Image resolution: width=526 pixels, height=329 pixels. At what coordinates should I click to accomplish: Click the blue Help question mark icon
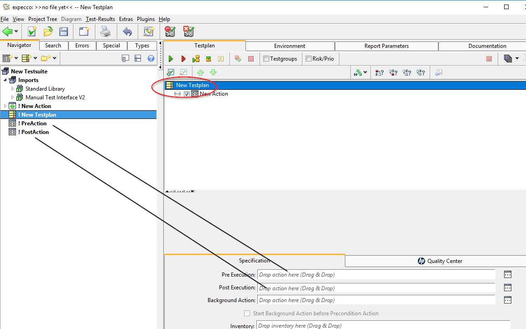coord(151,58)
